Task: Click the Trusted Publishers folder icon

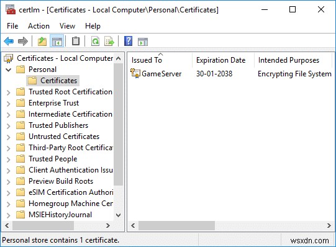Action: pos(20,125)
